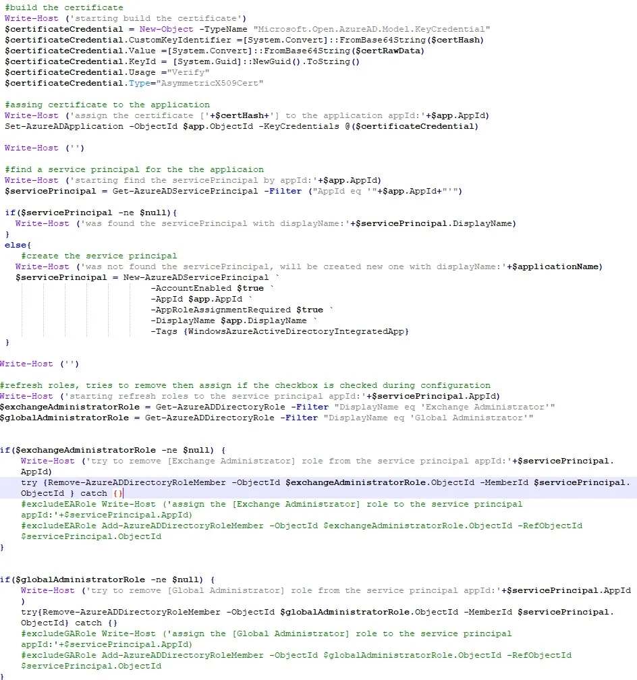Image resolution: width=637 pixels, height=680 pixels.
Task: Click the 'starting find the servicePrincipal by appId:' string
Action: coord(194,180)
